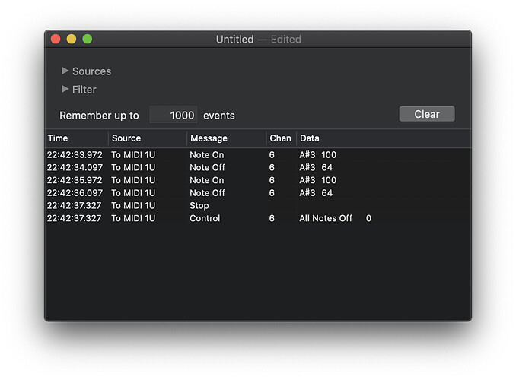Sort by the Time column header
The image size is (516, 380).
click(x=76, y=138)
